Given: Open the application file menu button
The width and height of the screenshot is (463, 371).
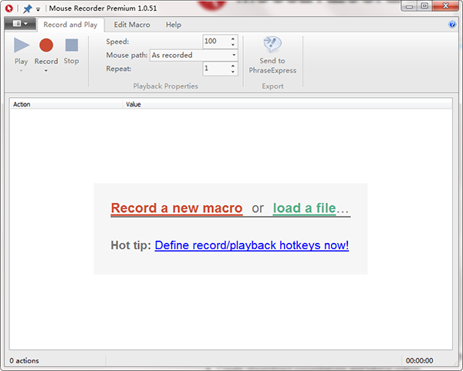Looking at the screenshot, I should tap(19, 25).
